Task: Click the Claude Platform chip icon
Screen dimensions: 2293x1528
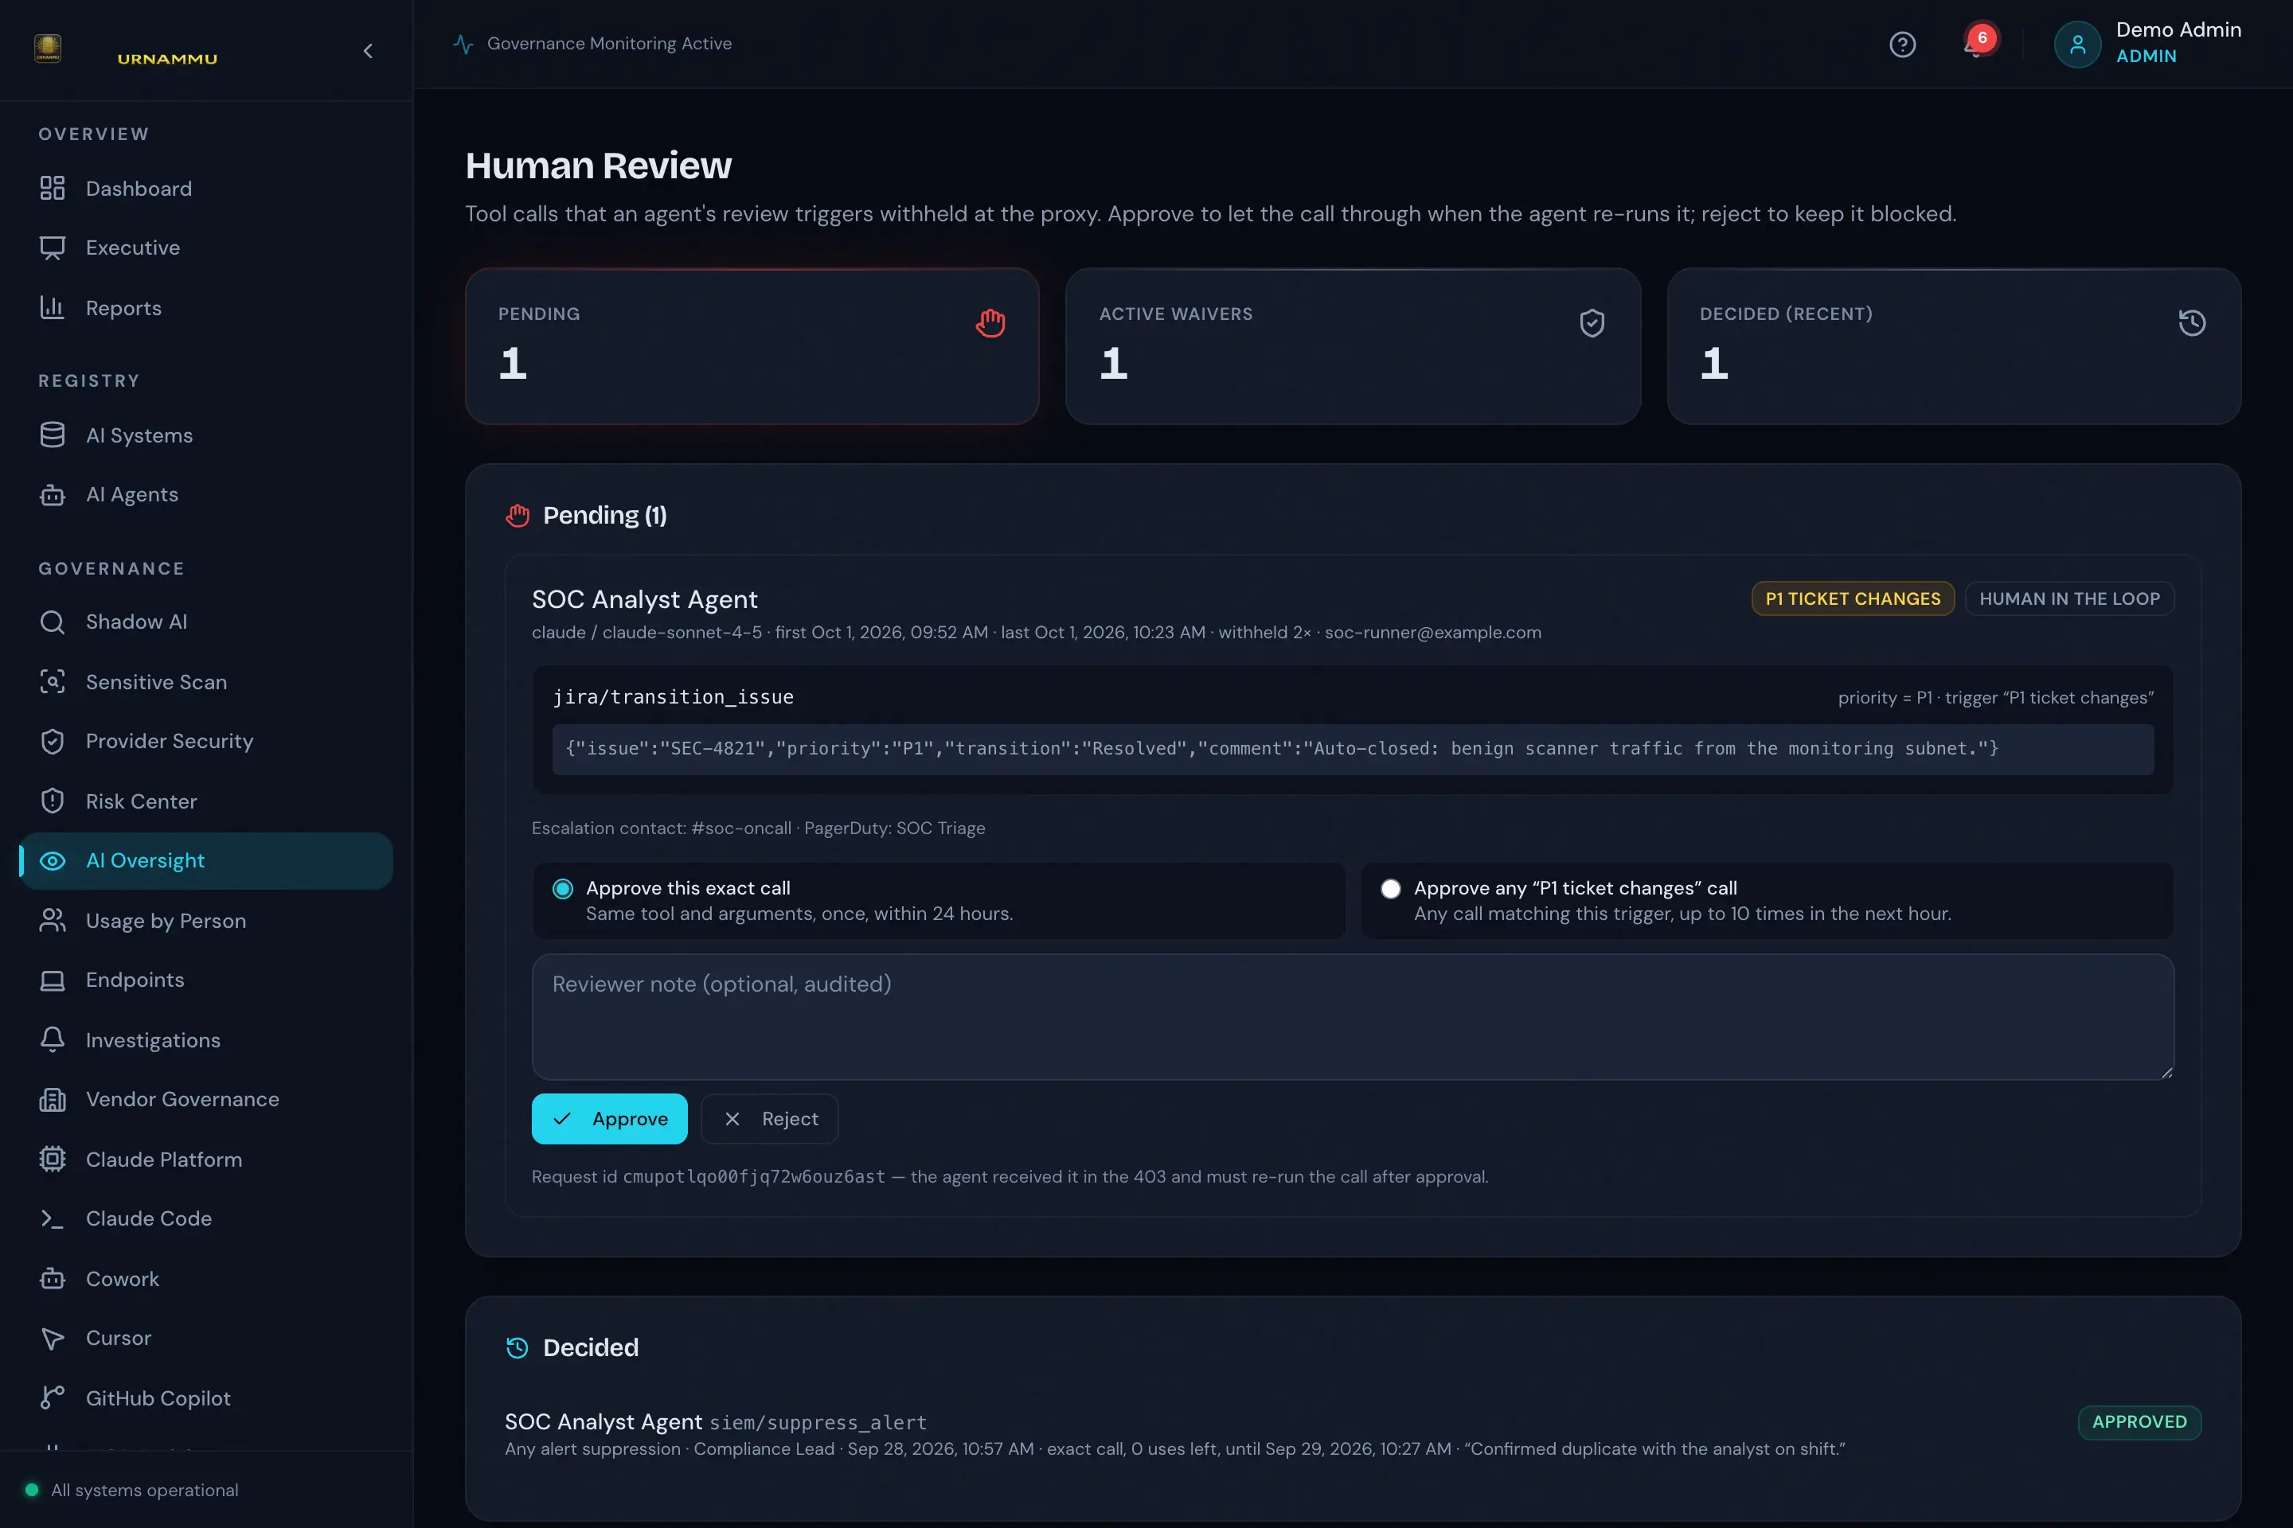Action: tap(53, 1160)
